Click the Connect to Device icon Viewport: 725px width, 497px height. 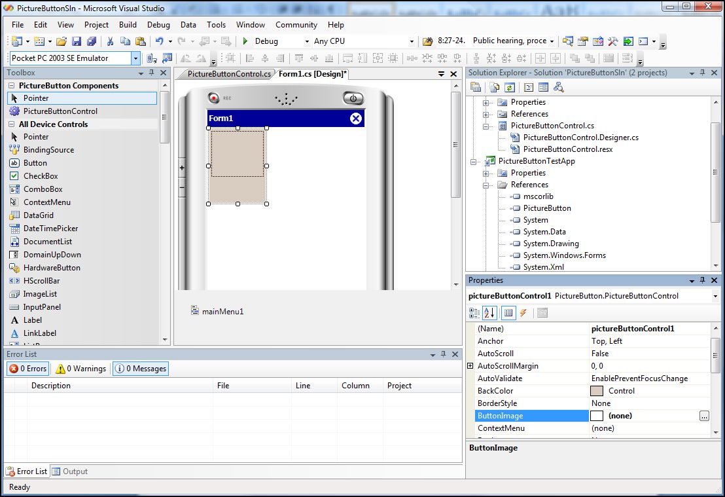pos(152,58)
